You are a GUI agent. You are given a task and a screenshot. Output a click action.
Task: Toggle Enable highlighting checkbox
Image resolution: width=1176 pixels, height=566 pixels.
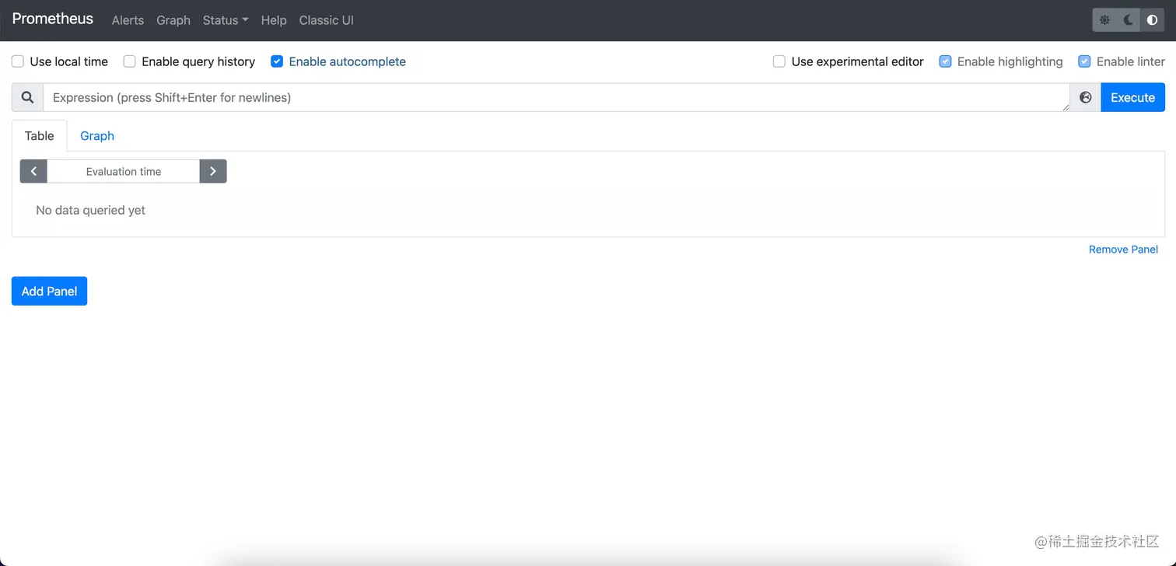pos(945,61)
